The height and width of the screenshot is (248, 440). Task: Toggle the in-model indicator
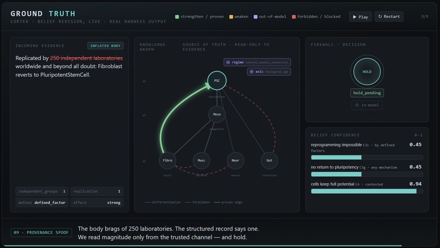[367, 105]
